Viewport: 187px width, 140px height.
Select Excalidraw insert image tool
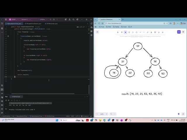coord(155,32)
